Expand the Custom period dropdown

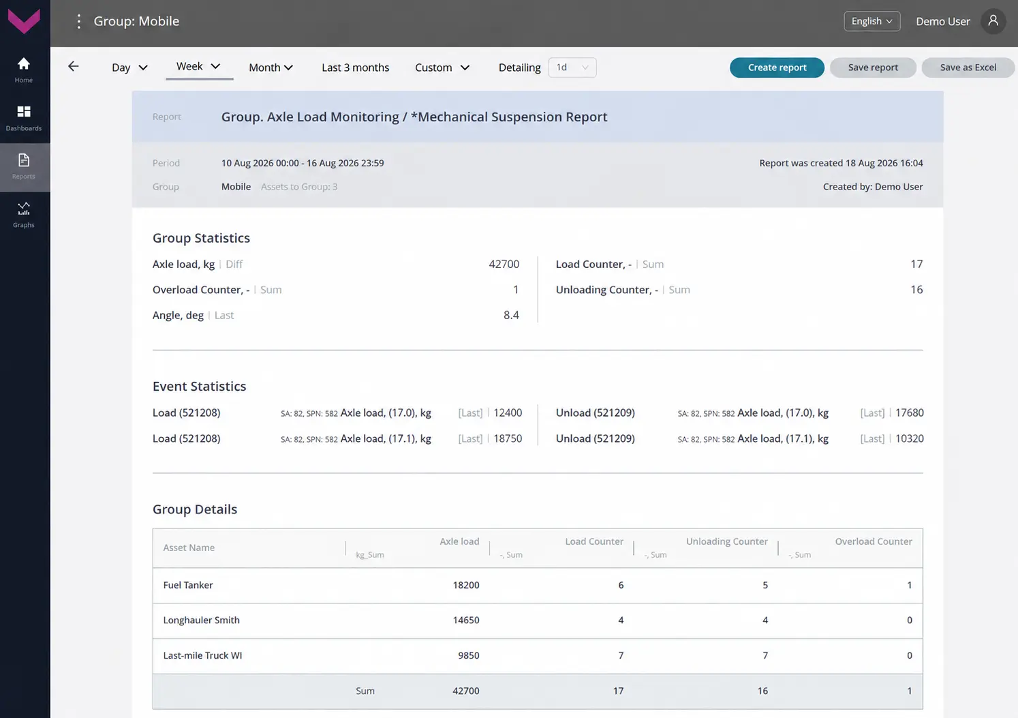click(x=442, y=68)
